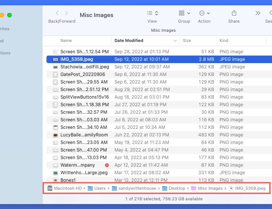Click the Screen Sh....34.10 AM file icon
This screenshot has height=209, width=272.
(x=56, y=127)
